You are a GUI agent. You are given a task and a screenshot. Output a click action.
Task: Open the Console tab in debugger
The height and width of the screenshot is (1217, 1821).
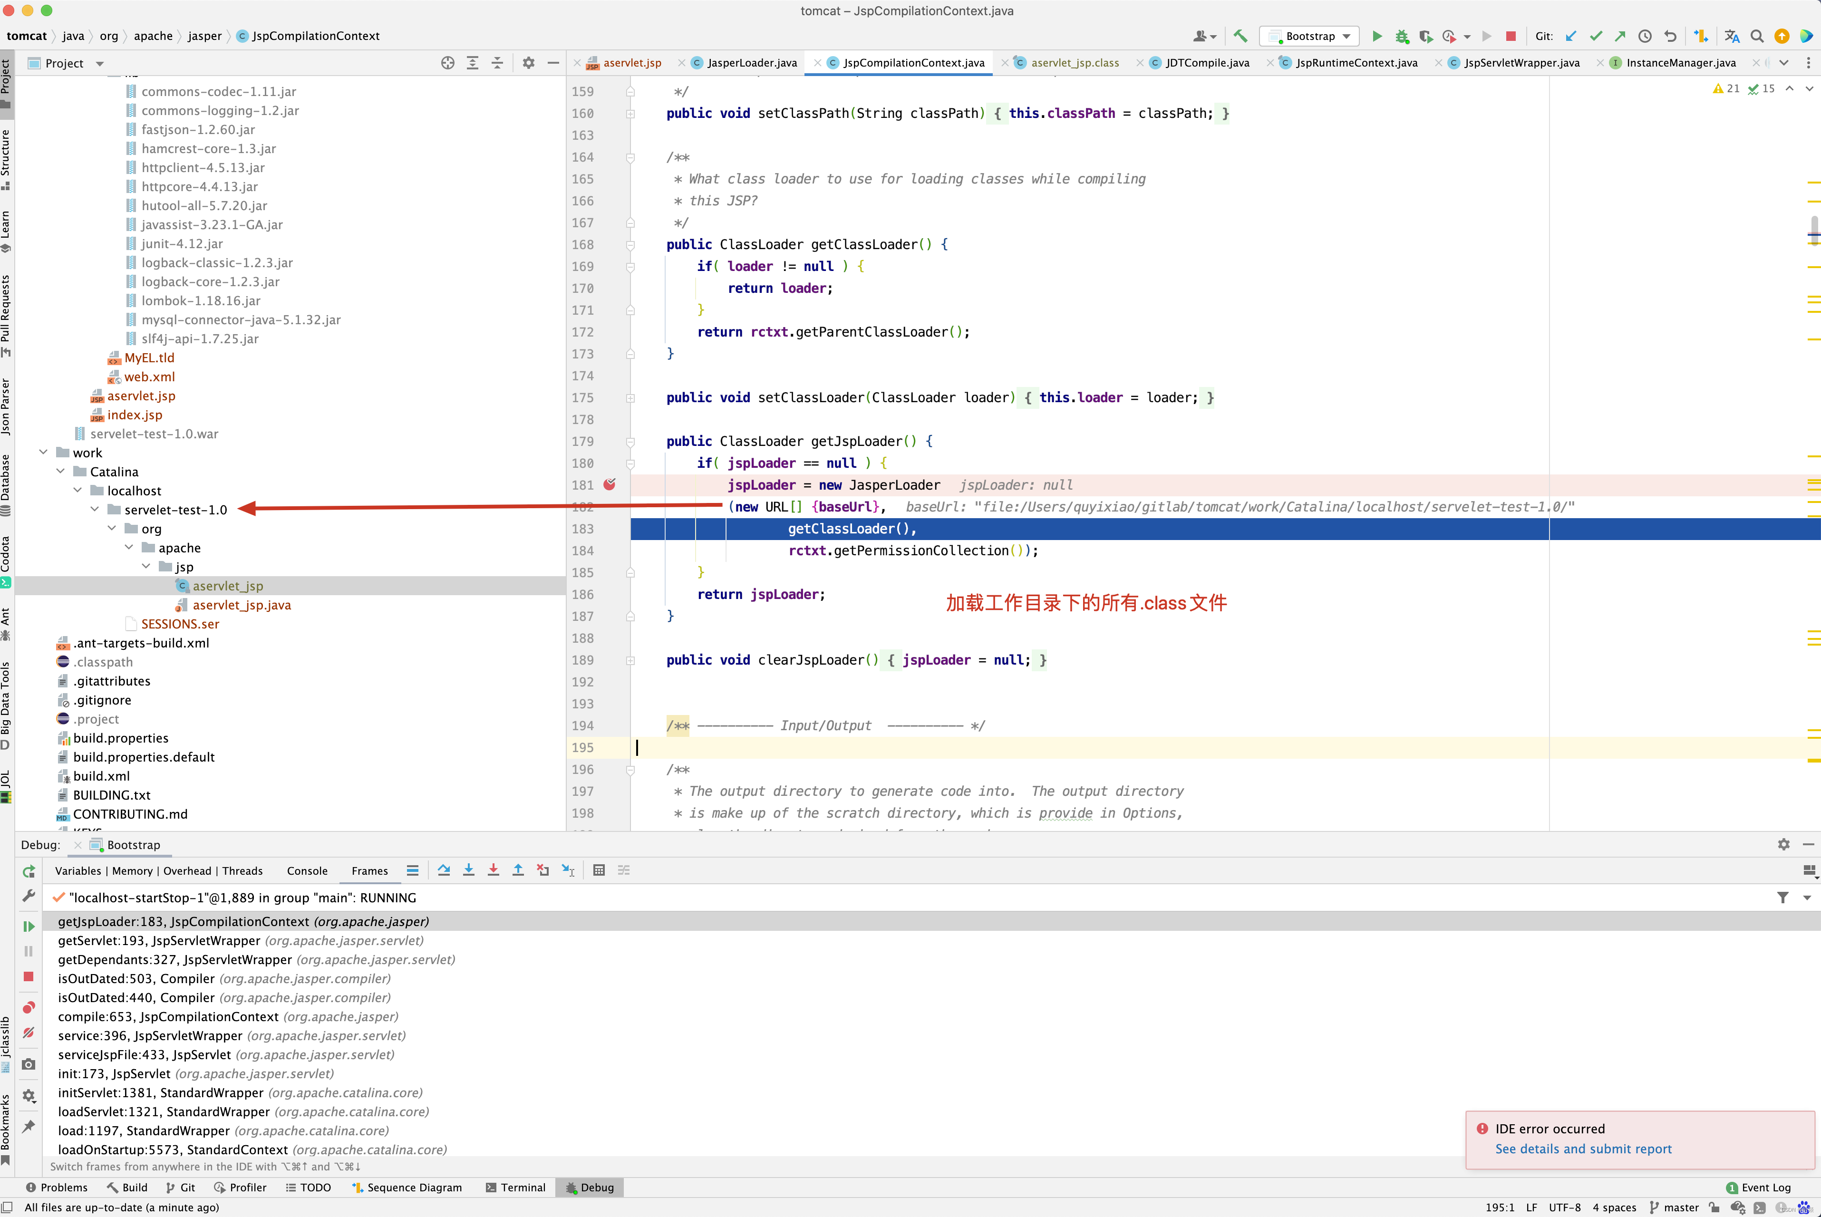[307, 871]
